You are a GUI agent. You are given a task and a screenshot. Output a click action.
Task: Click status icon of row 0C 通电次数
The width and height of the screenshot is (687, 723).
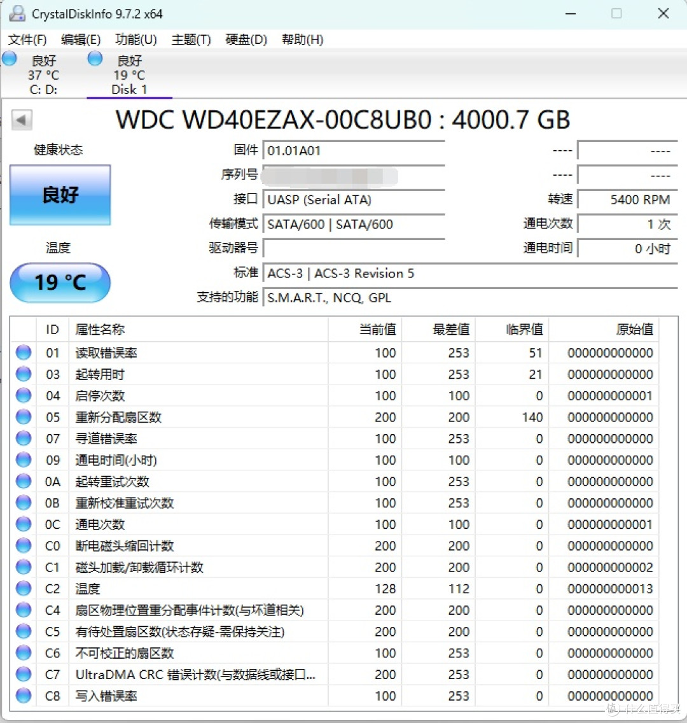point(24,524)
